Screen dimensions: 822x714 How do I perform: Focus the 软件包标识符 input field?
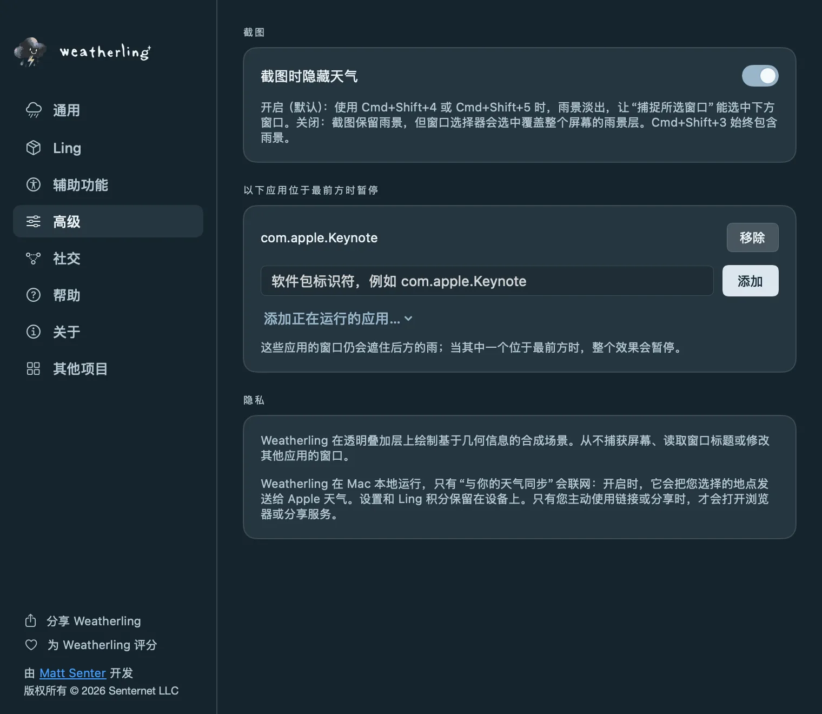click(x=487, y=281)
